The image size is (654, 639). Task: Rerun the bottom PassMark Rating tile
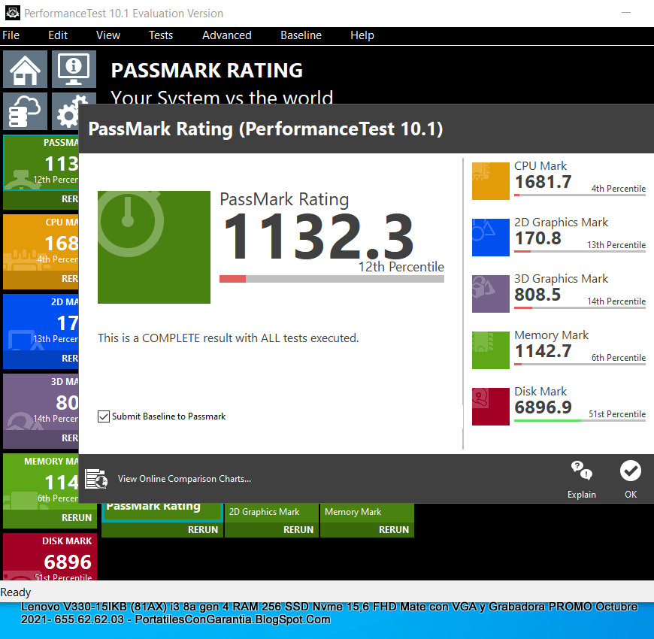pos(203,530)
